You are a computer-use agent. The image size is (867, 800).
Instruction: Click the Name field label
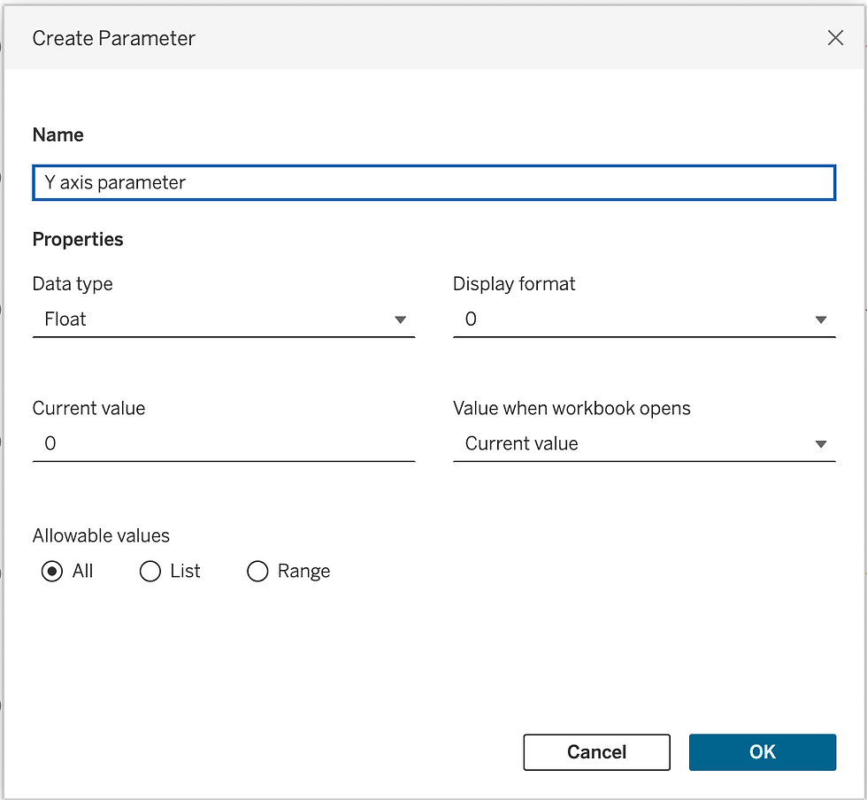[58, 135]
